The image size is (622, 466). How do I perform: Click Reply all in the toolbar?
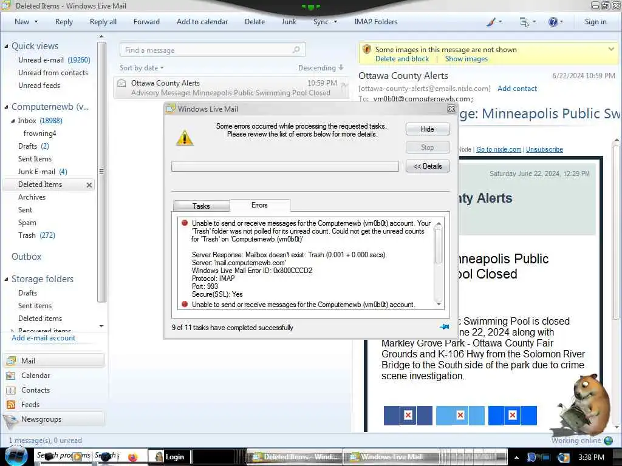[103, 22]
